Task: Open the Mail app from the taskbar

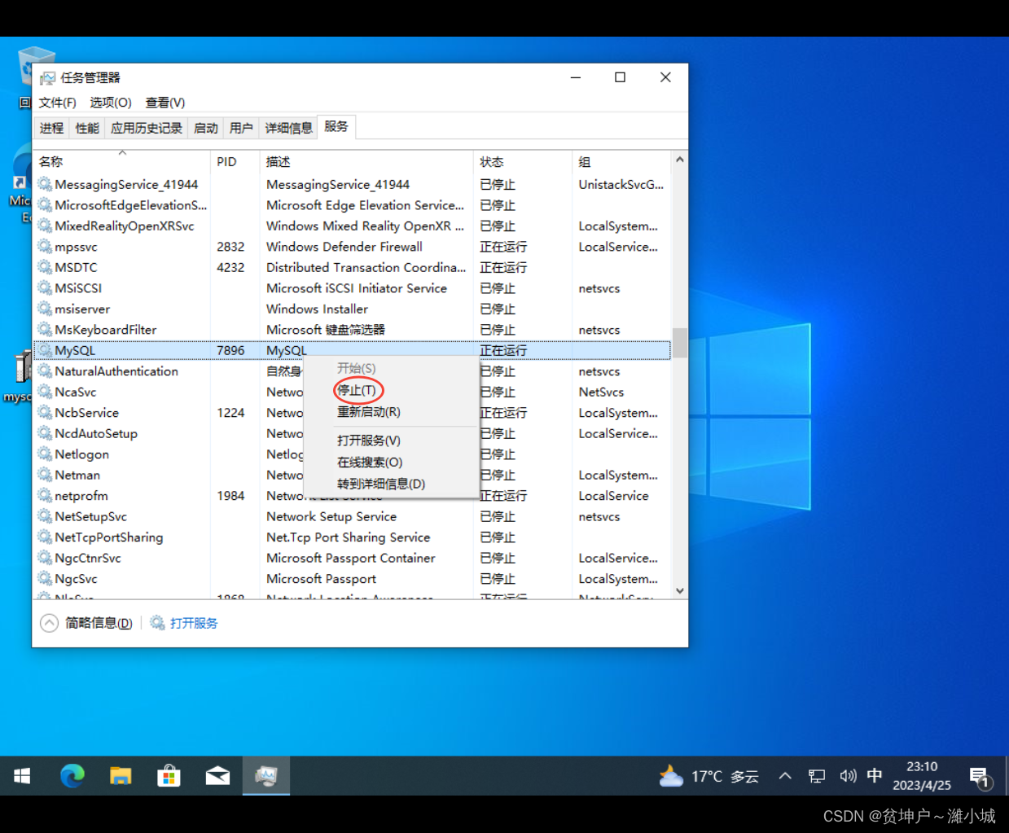Action: (x=217, y=776)
